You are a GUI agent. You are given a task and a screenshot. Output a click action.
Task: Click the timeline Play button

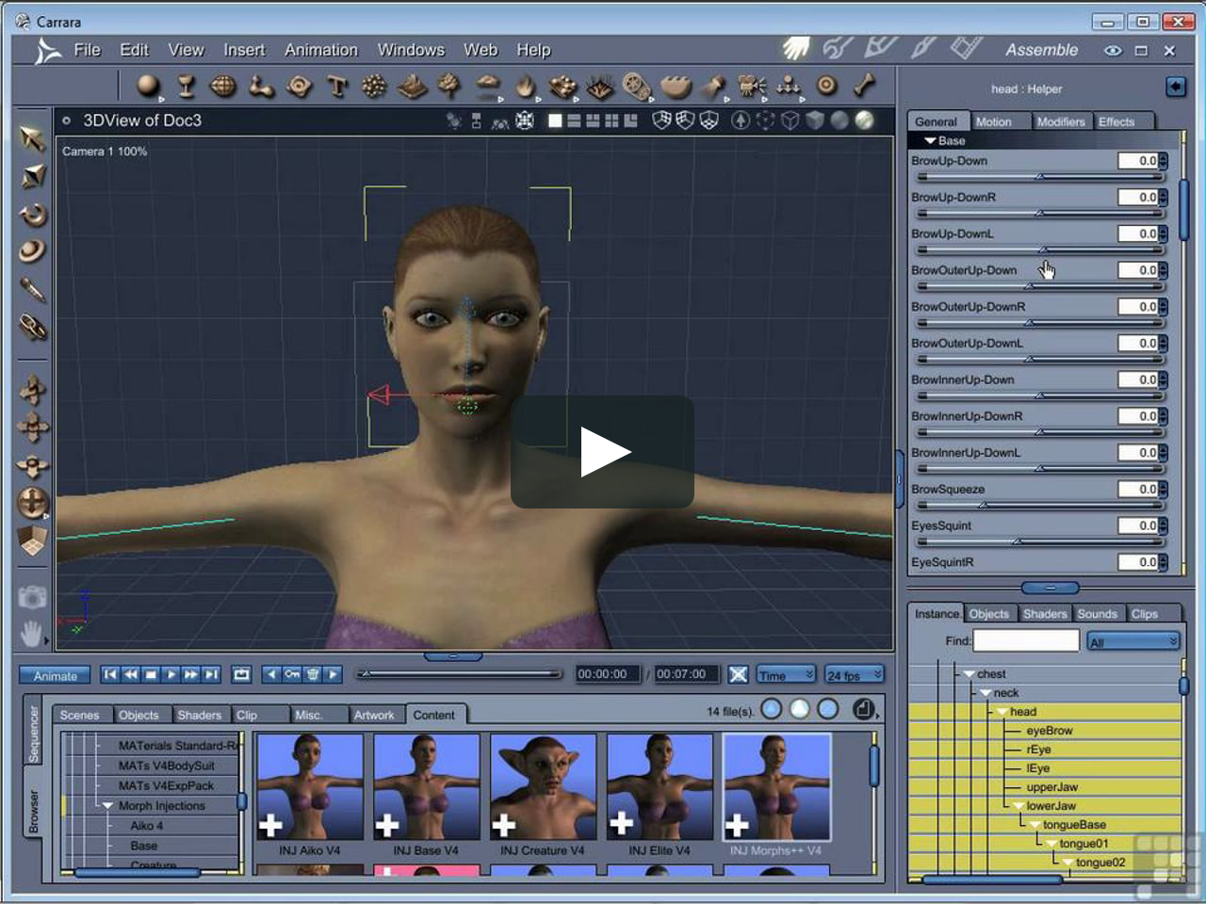[171, 674]
